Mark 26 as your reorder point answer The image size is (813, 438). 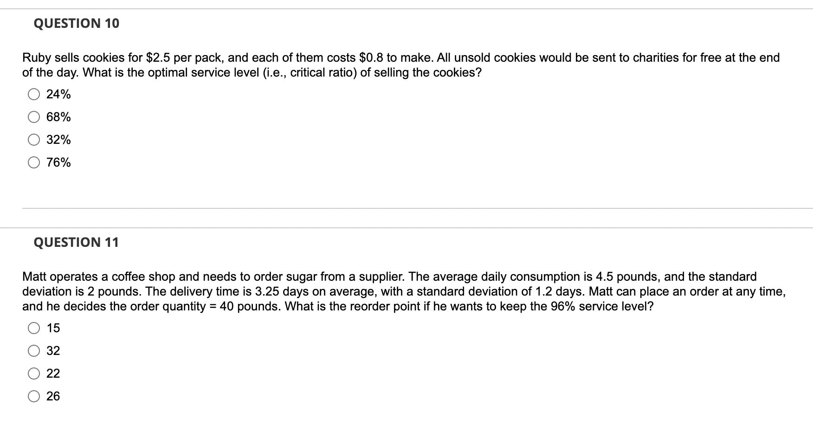pos(34,396)
